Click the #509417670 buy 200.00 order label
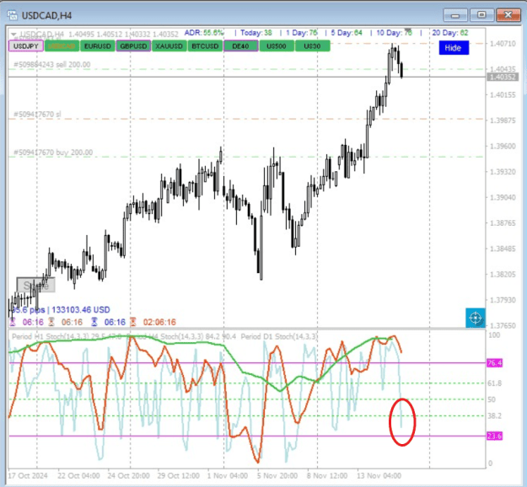The height and width of the screenshot is (487, 527). (x=53, y=153)
